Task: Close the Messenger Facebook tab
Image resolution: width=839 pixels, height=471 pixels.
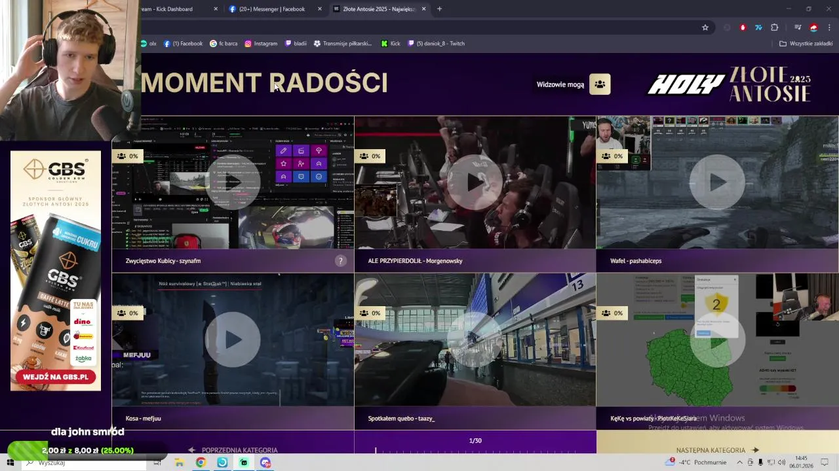Action: (x=320, y=9)
